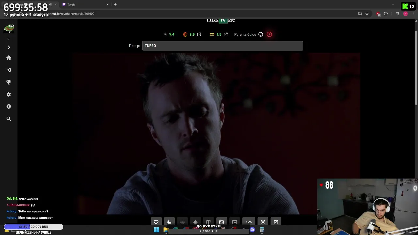Toggle the audio waveform button

(x=195, y=222)
